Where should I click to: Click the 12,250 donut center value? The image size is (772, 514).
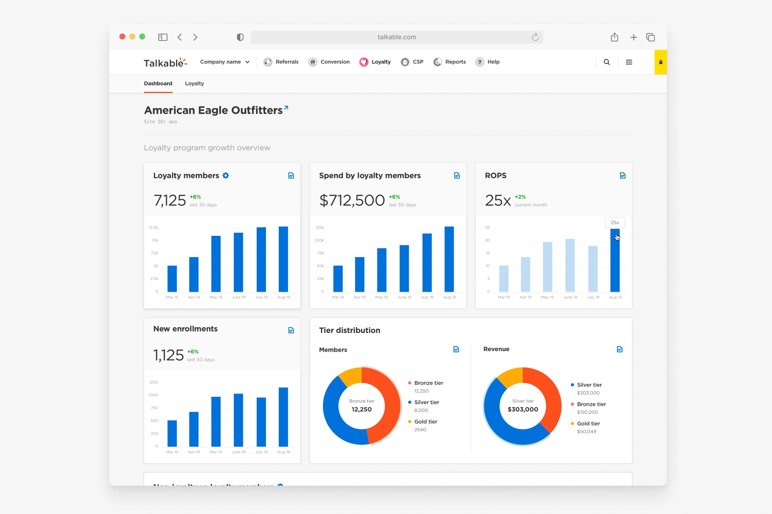[x=362, y=409]
